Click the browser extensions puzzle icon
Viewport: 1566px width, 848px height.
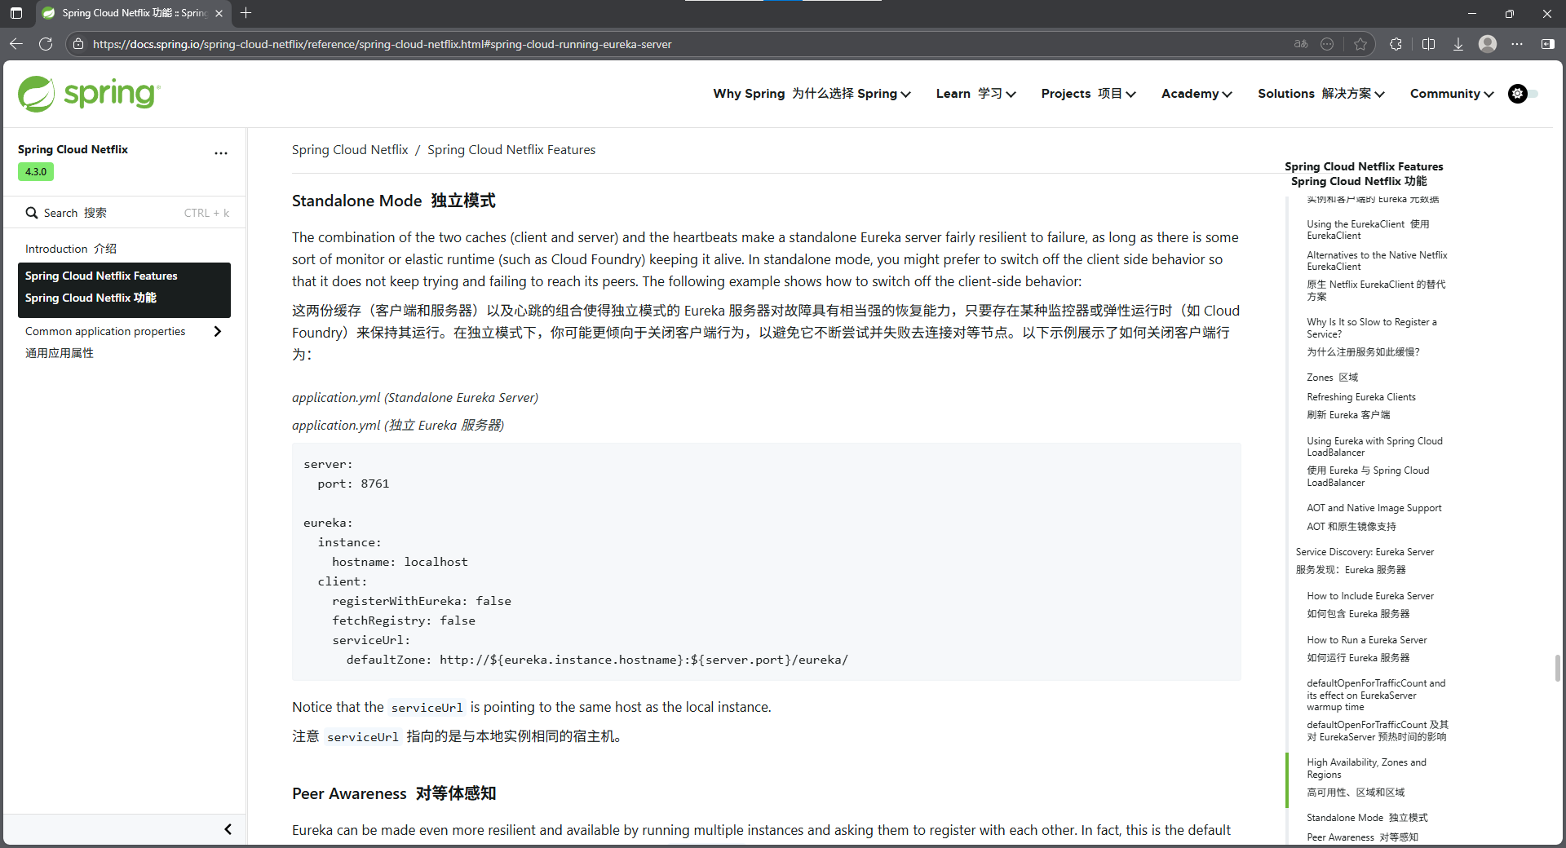pos(1396,44)
